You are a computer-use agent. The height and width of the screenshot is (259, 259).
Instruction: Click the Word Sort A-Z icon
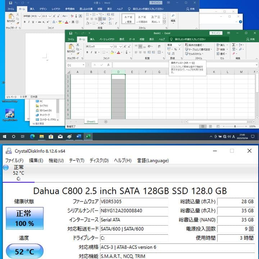coord(110,23)
